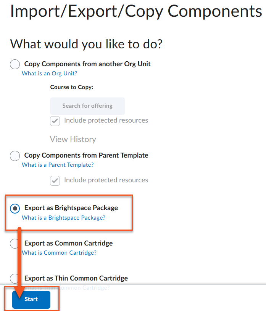Click the 'Export as Thin Common Cartridge' label text
This screenshot has width=266, height=311.
(76, 278)
